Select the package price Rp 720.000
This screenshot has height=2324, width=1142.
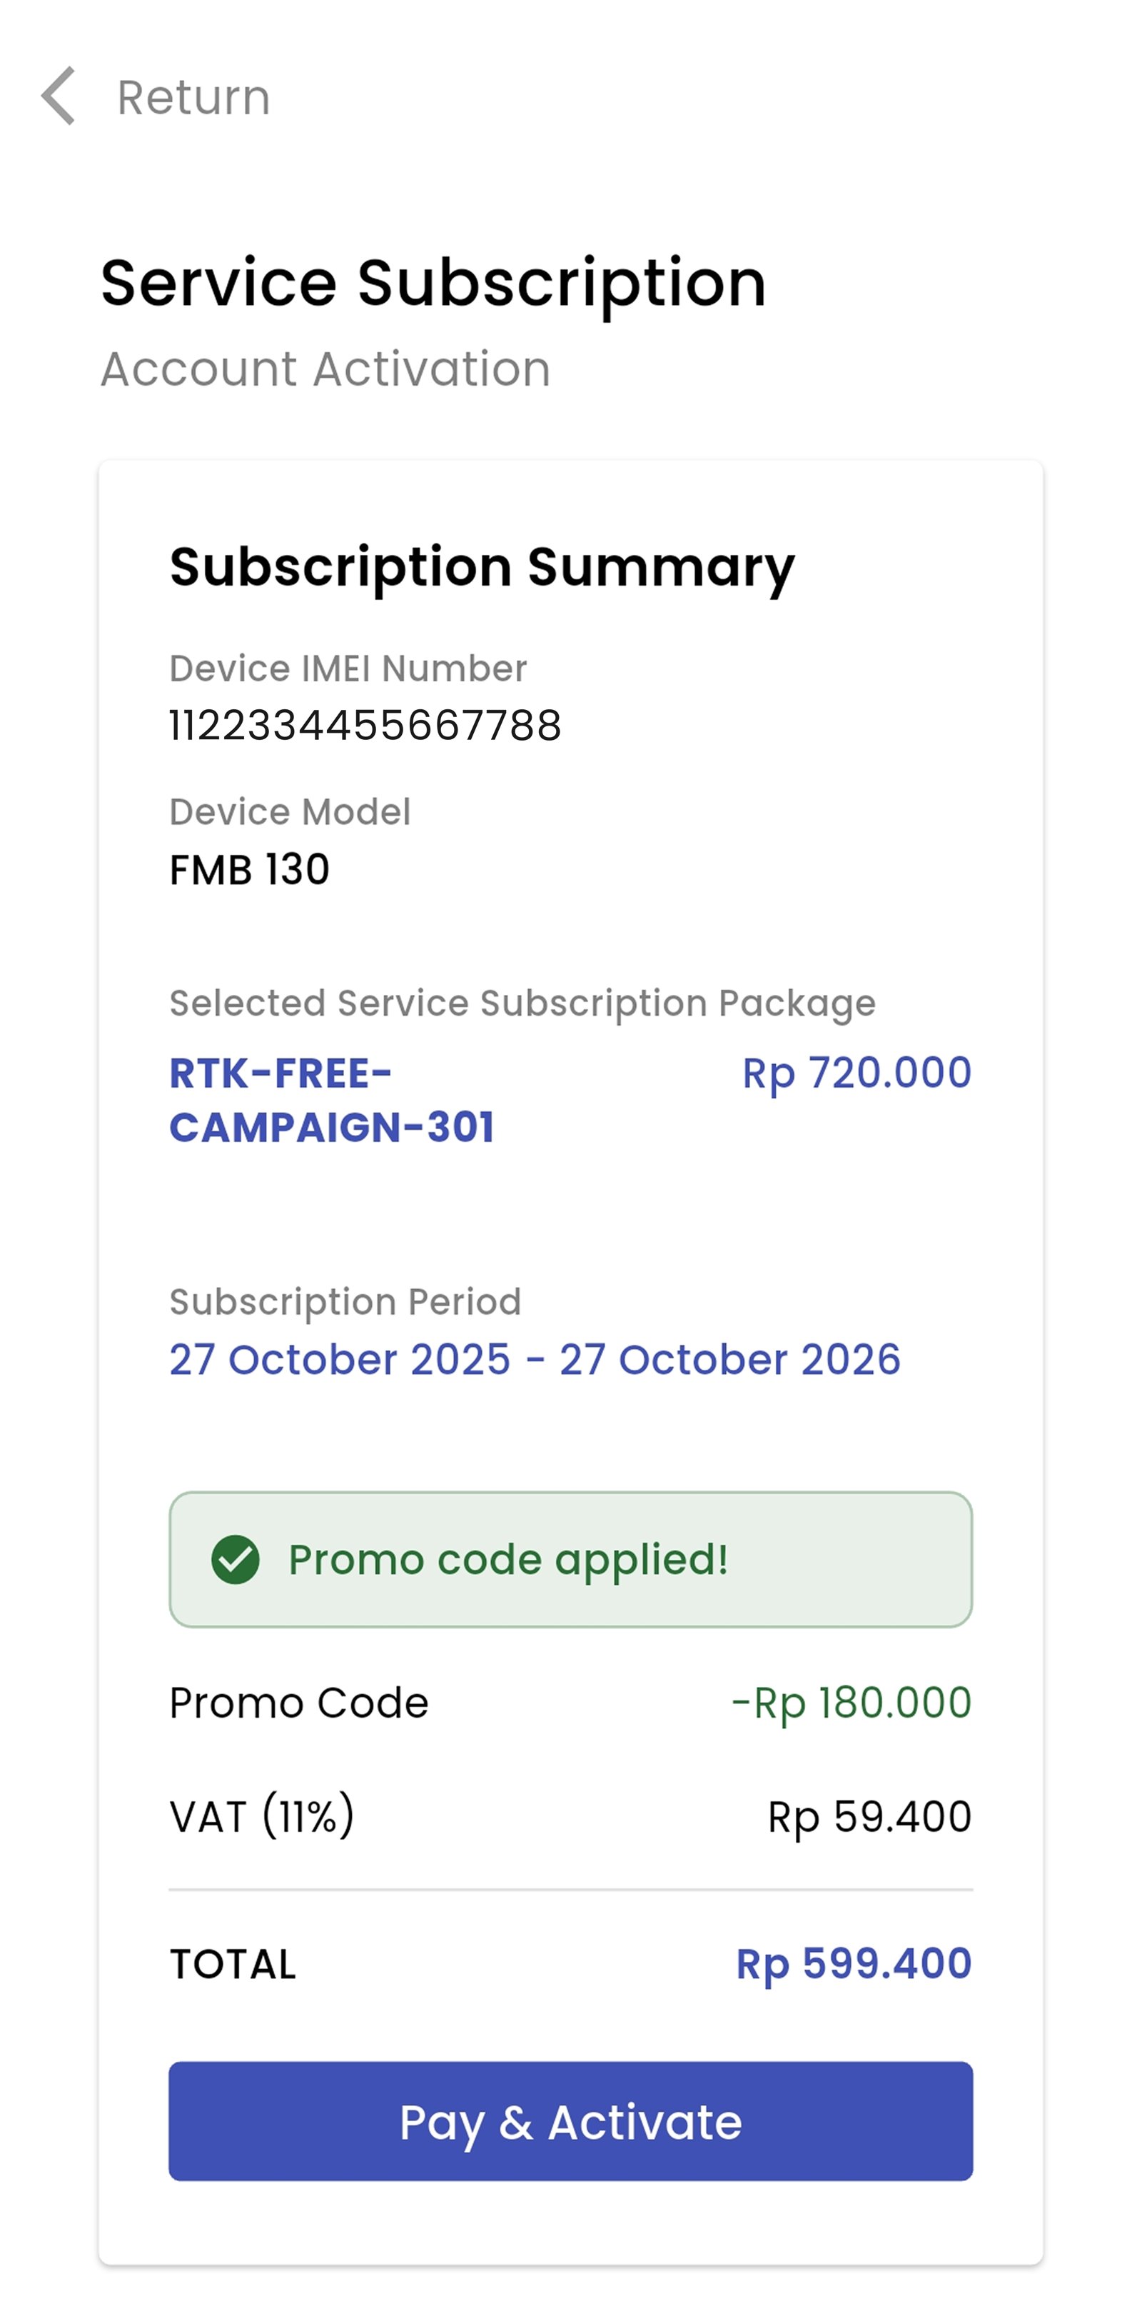click(855, 1073)
